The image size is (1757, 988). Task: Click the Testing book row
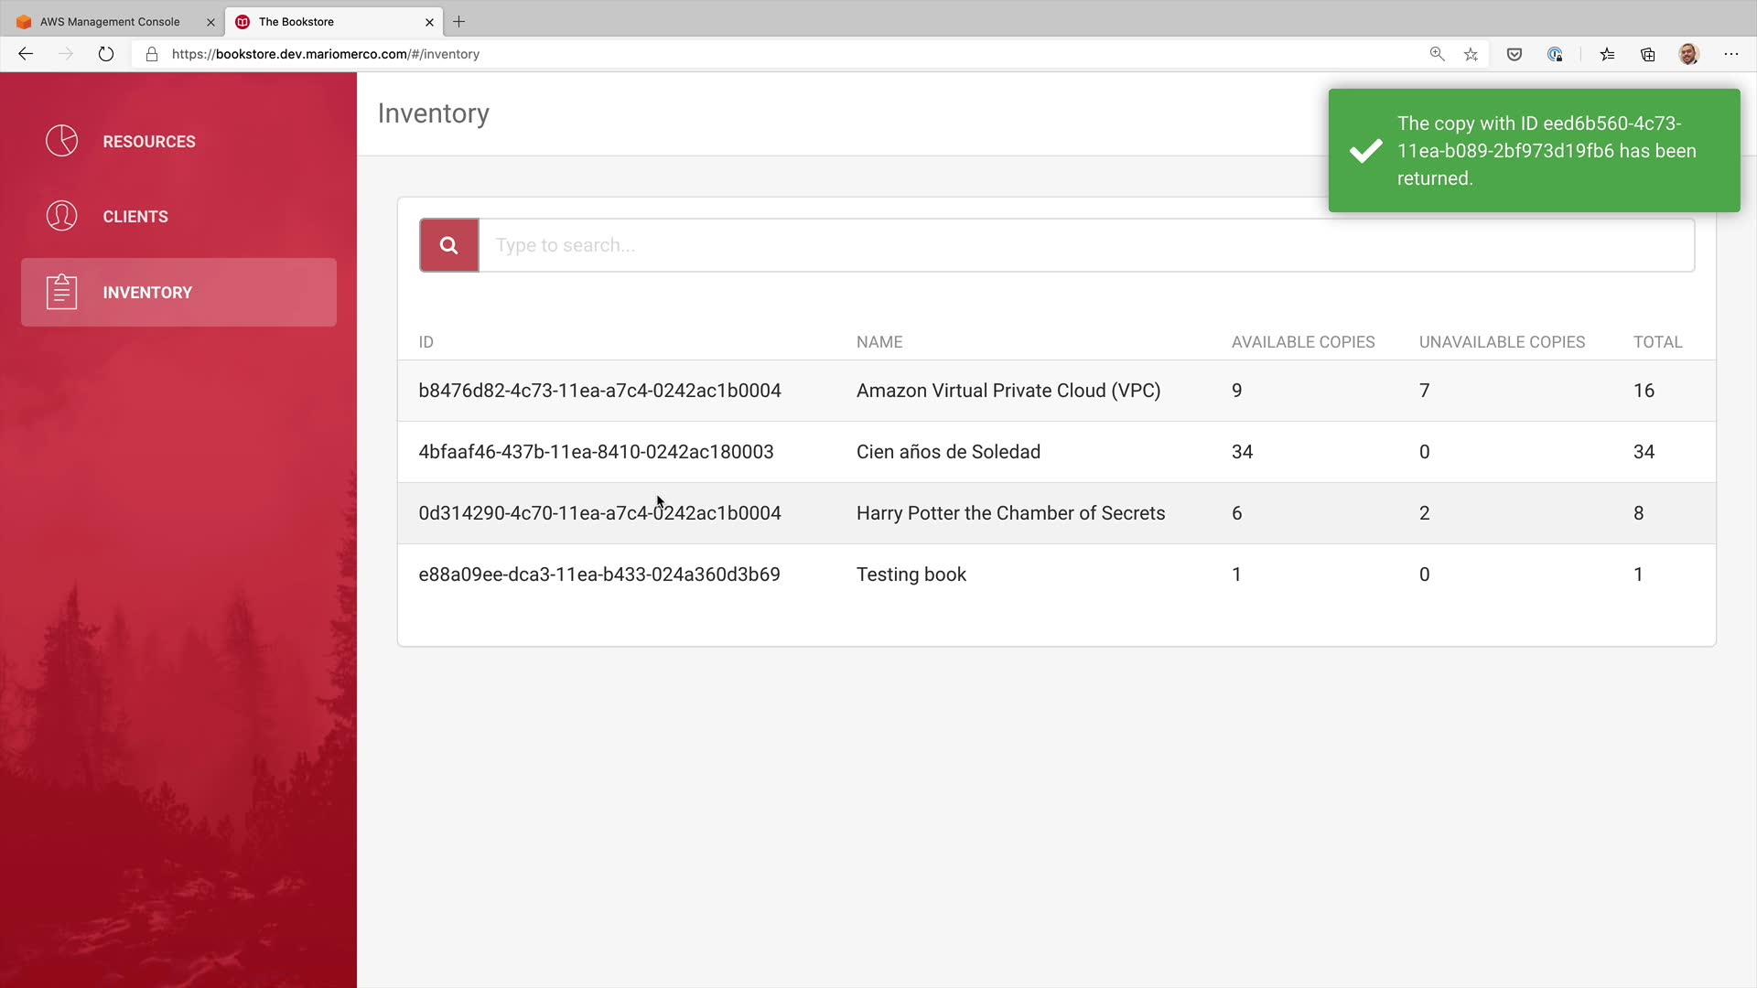pyautogui.click(x=911, y=575)
